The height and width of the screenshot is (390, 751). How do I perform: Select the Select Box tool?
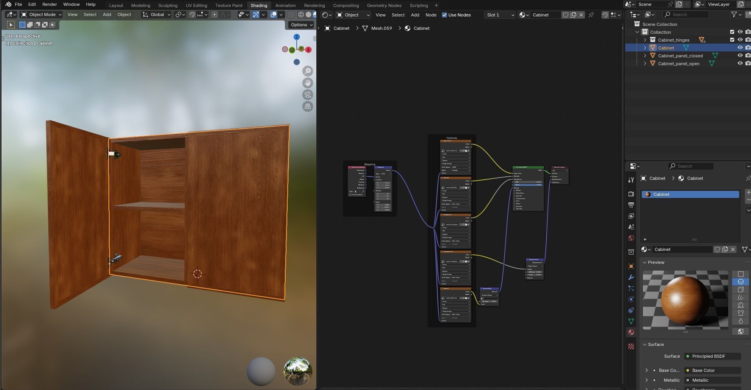22,25
